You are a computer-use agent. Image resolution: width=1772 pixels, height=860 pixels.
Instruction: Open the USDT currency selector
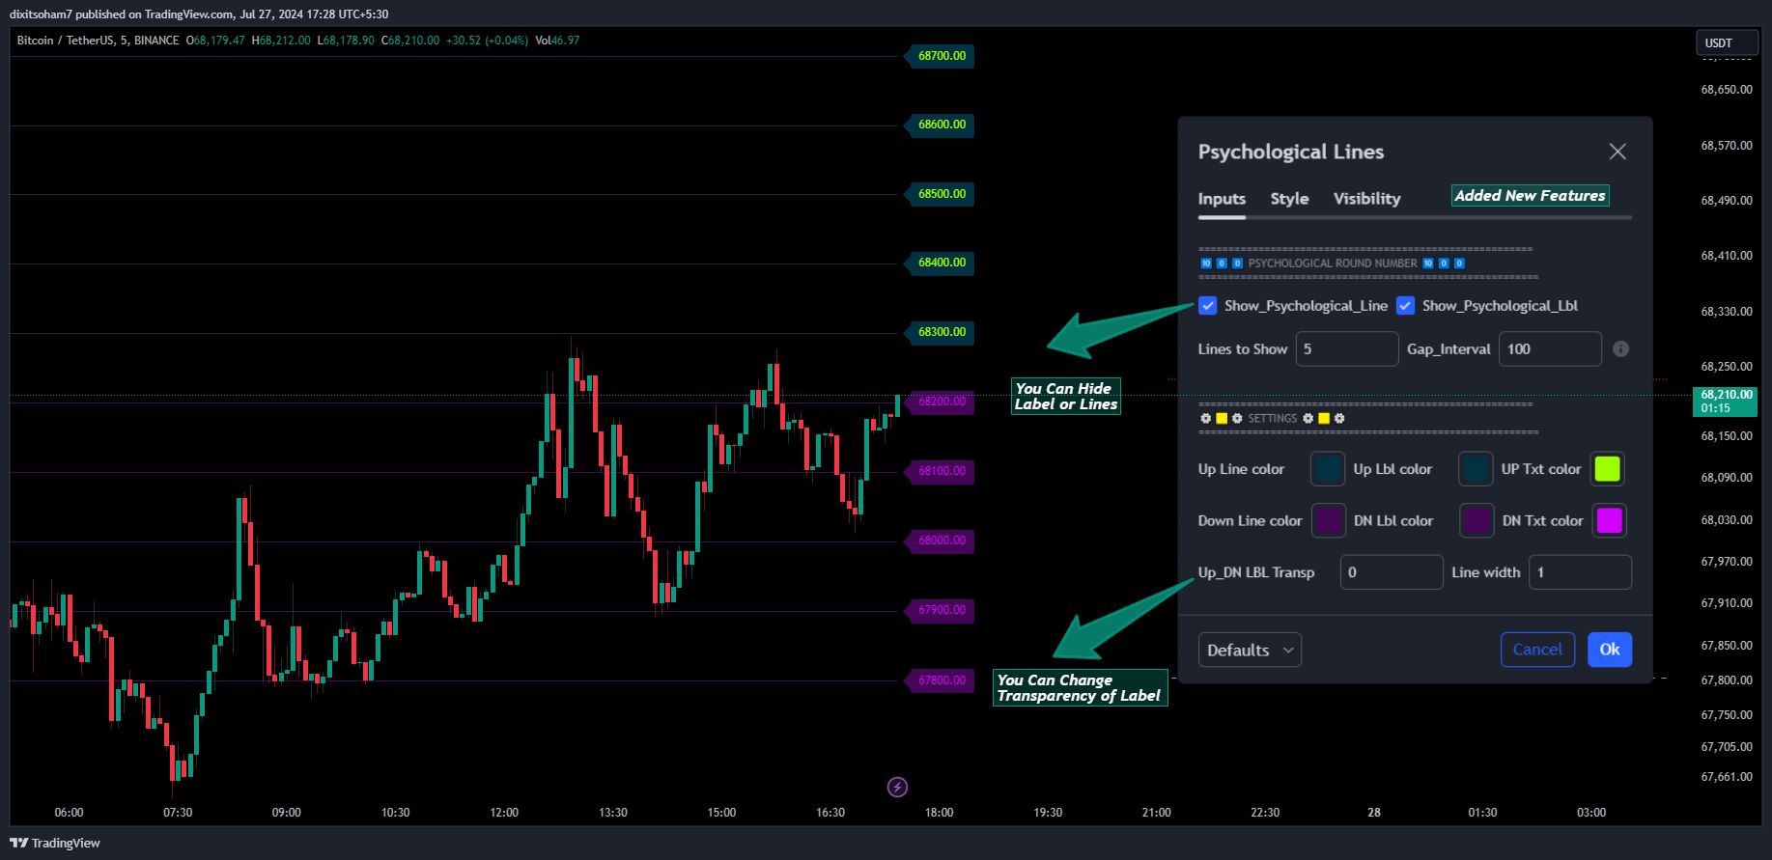pyautogui.click(x=1727, y=42)
